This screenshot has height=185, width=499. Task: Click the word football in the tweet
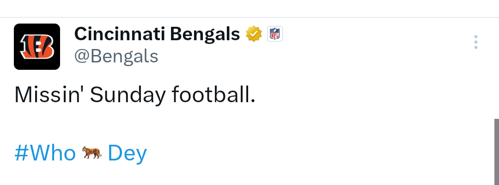[x=213, y=94]
